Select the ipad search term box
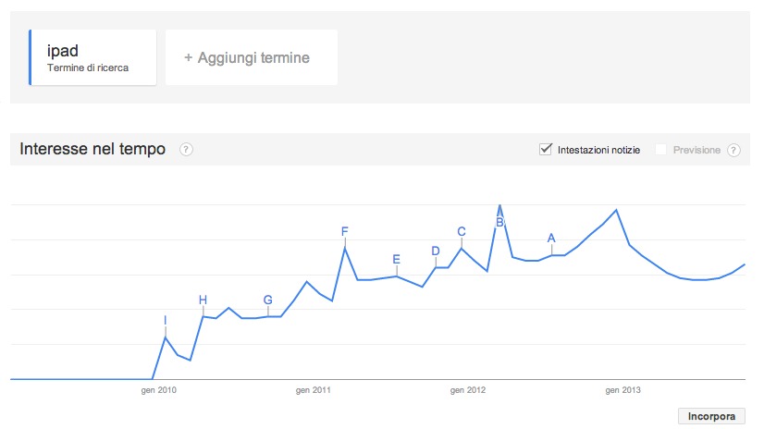This screenshot has height=429, width=764. (x=92, y=57)
